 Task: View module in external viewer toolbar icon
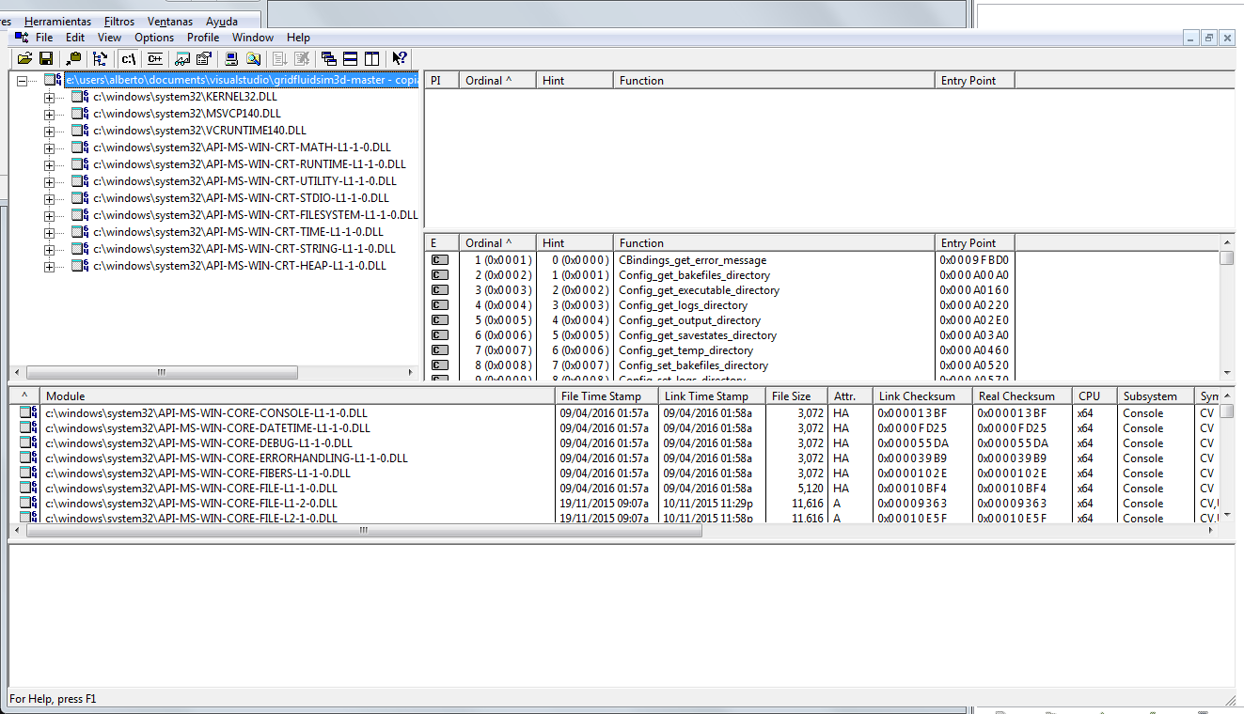click(x=183, y=58)
